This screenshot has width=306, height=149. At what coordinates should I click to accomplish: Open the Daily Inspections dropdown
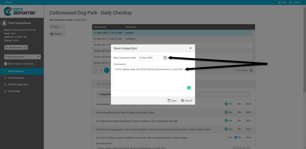click(x=23, y=57)
